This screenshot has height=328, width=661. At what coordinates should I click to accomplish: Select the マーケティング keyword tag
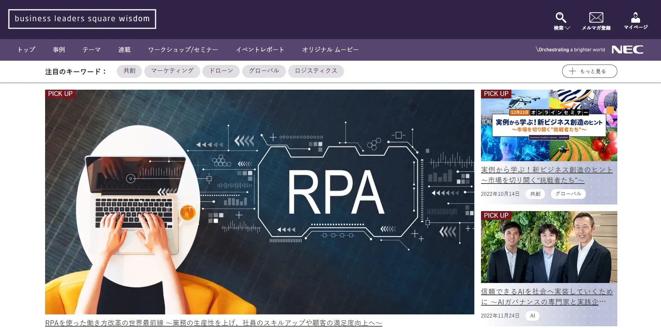tap(172, 71)
